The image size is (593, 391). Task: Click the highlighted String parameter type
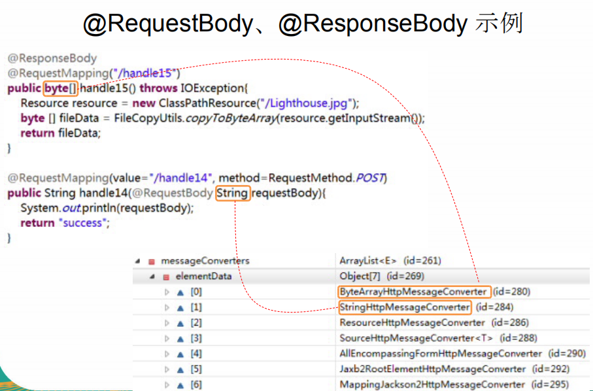coord(232,194)
